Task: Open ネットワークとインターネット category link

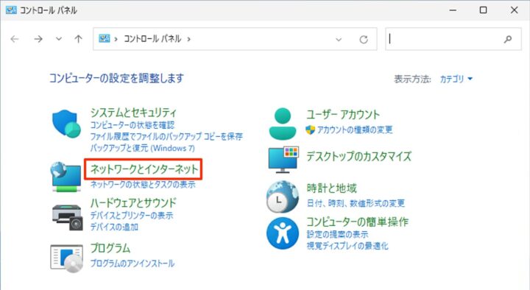Action: point(144,169)
